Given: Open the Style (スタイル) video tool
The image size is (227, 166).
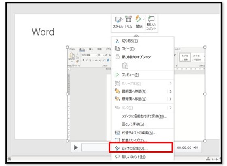Looking at the screenshot, I should (x=118, y=22).
